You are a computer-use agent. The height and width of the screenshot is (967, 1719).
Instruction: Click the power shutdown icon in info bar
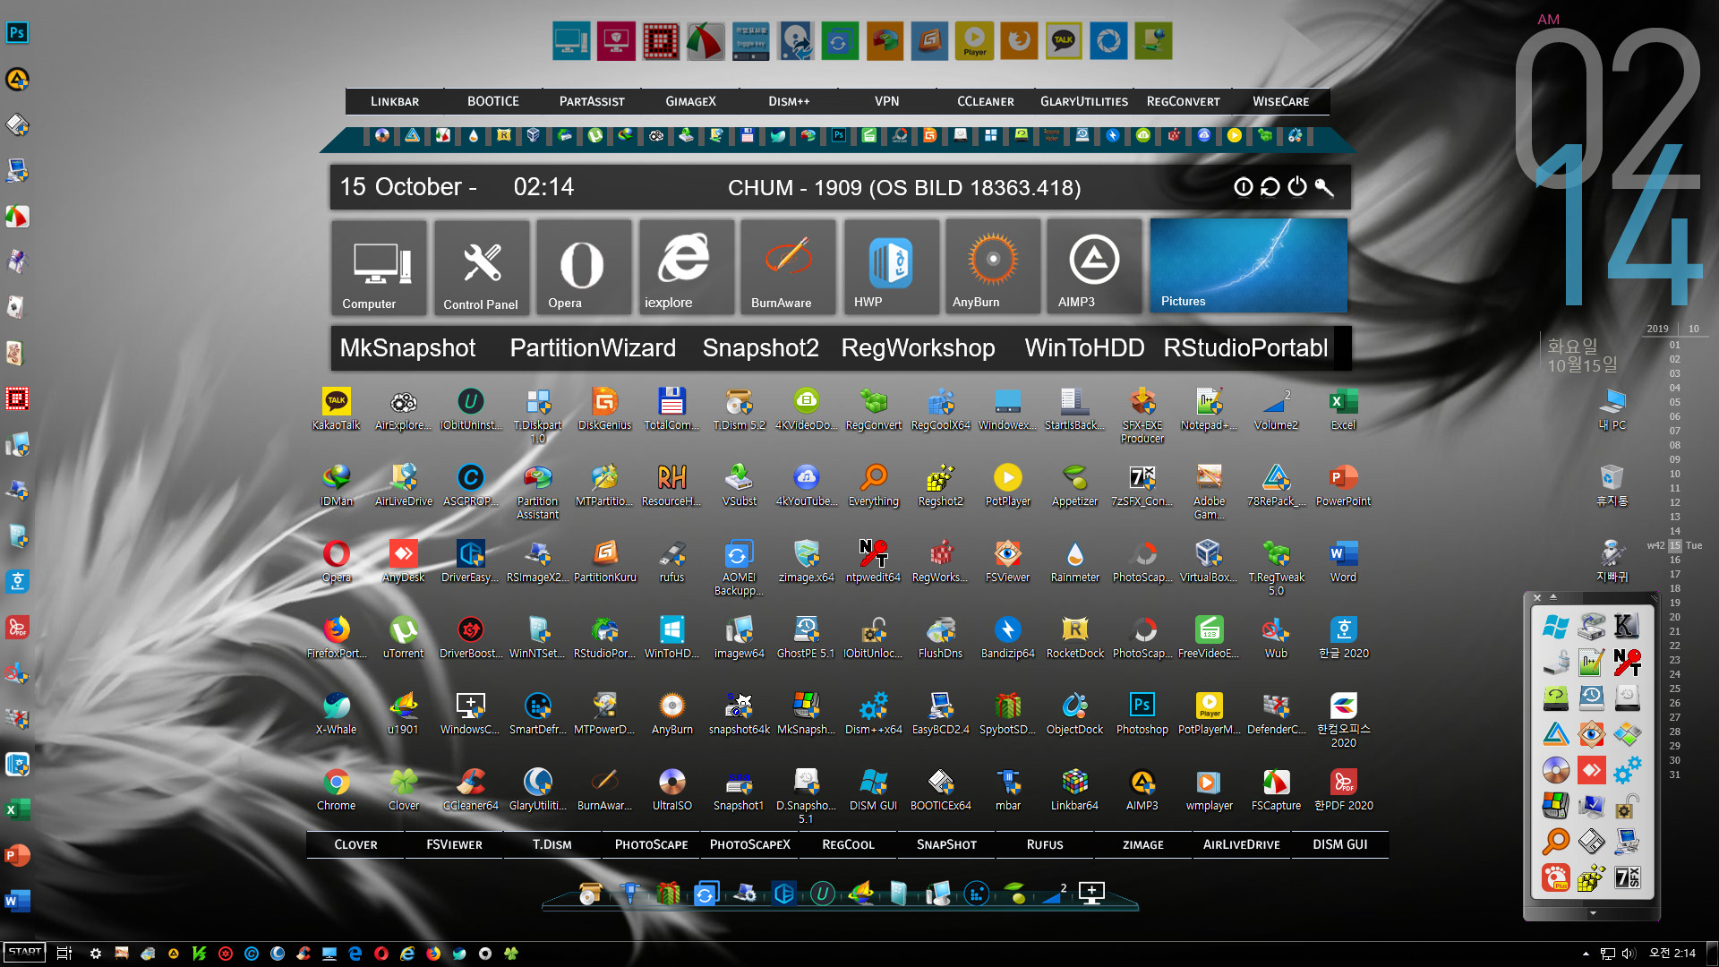coord(1297,186)
